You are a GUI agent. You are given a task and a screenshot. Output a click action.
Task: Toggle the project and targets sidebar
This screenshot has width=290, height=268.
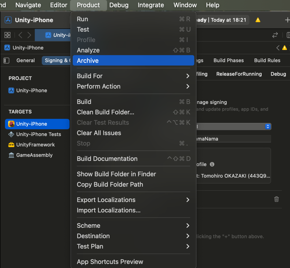[6, 60]
